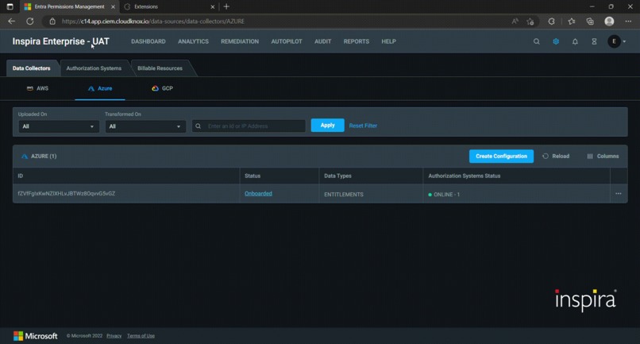
Task: Select the ONLINE - 1 status cell
Action: click(444, 195)
